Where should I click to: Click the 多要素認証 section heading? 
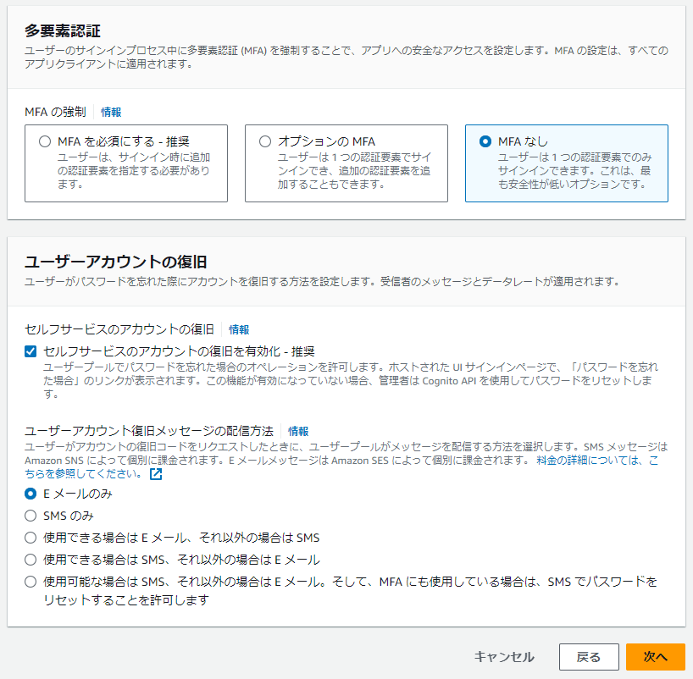pyautogui.click(x=63, y=31)
